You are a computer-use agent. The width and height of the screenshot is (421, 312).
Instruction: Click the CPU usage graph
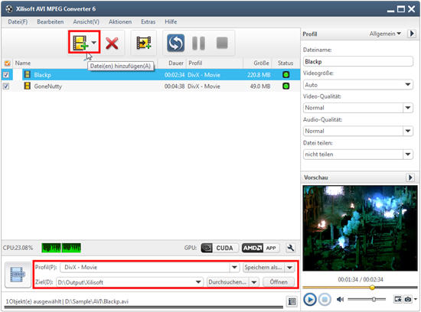pos(61,248)
